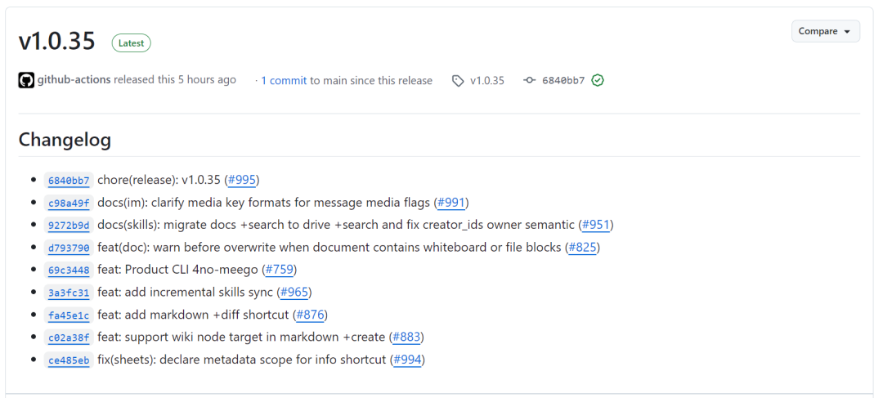Click the "released this 5 hours ago" text

tap(175, 80)
